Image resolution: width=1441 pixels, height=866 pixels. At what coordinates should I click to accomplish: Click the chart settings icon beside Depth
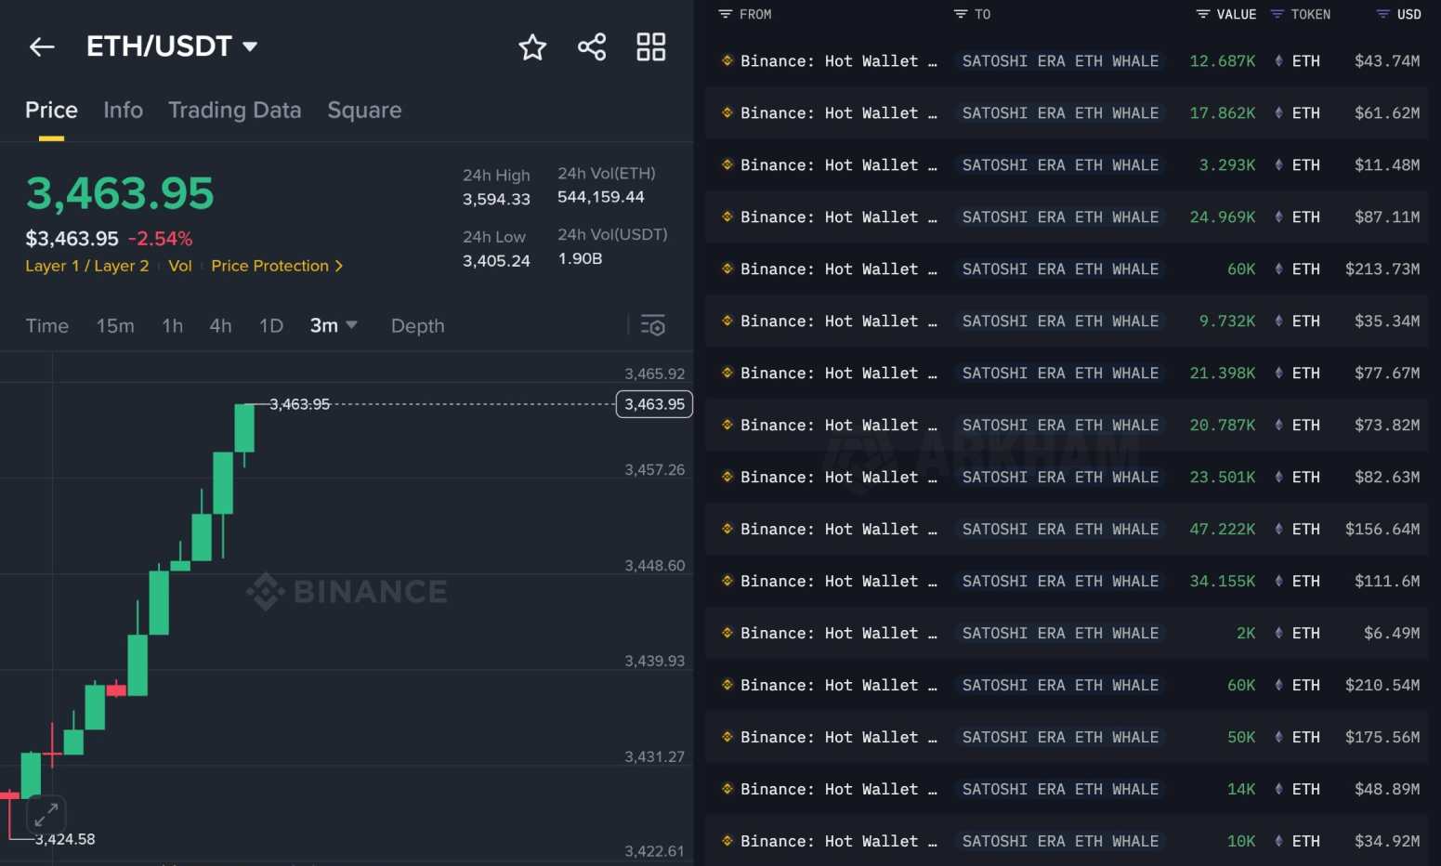(653, 325)
